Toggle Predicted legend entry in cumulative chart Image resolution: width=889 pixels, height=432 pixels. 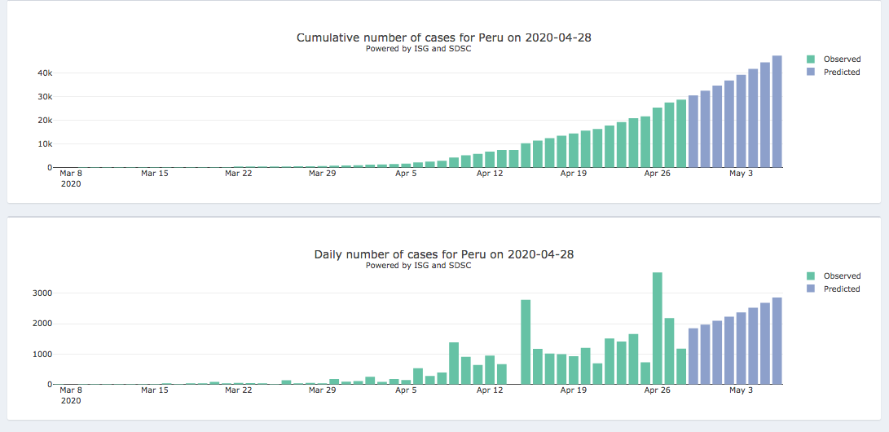pyautogui.click(x=841, y=73)
